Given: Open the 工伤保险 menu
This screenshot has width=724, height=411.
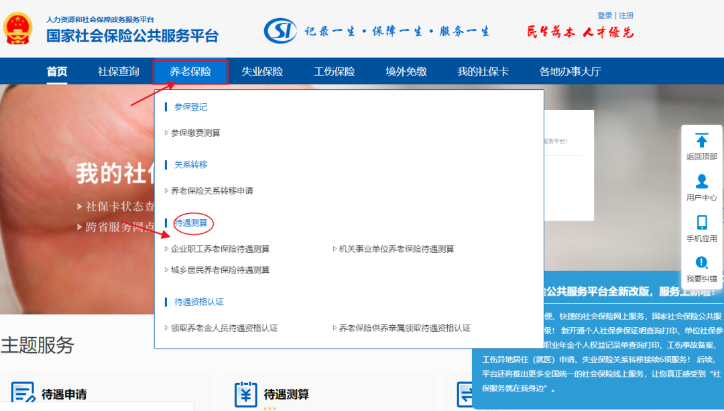Looking at the screenshot, I should 336,70.
